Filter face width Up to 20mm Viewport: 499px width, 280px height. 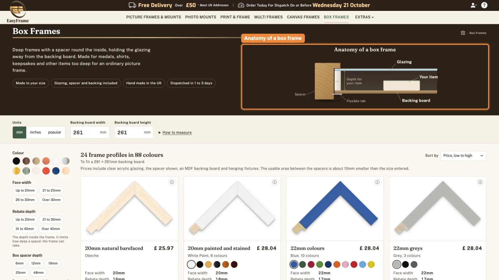pos(25,190)
